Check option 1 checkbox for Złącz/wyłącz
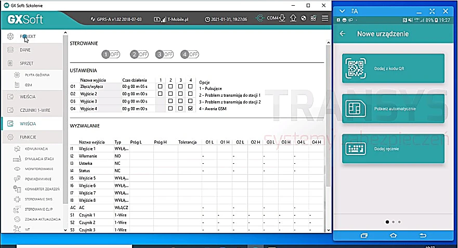 click(160, 86)
